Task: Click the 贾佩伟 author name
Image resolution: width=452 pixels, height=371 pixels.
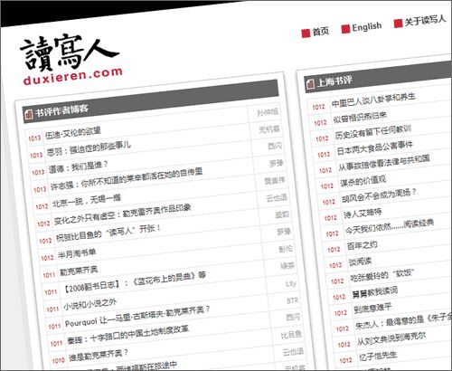Action: pos(275,181)
